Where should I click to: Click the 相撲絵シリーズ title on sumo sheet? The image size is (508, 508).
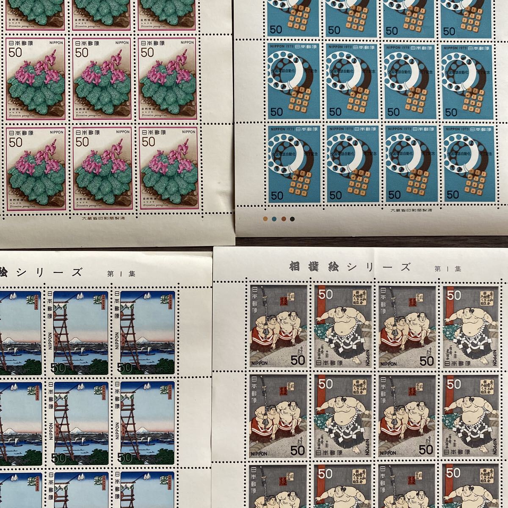point(350,267)
